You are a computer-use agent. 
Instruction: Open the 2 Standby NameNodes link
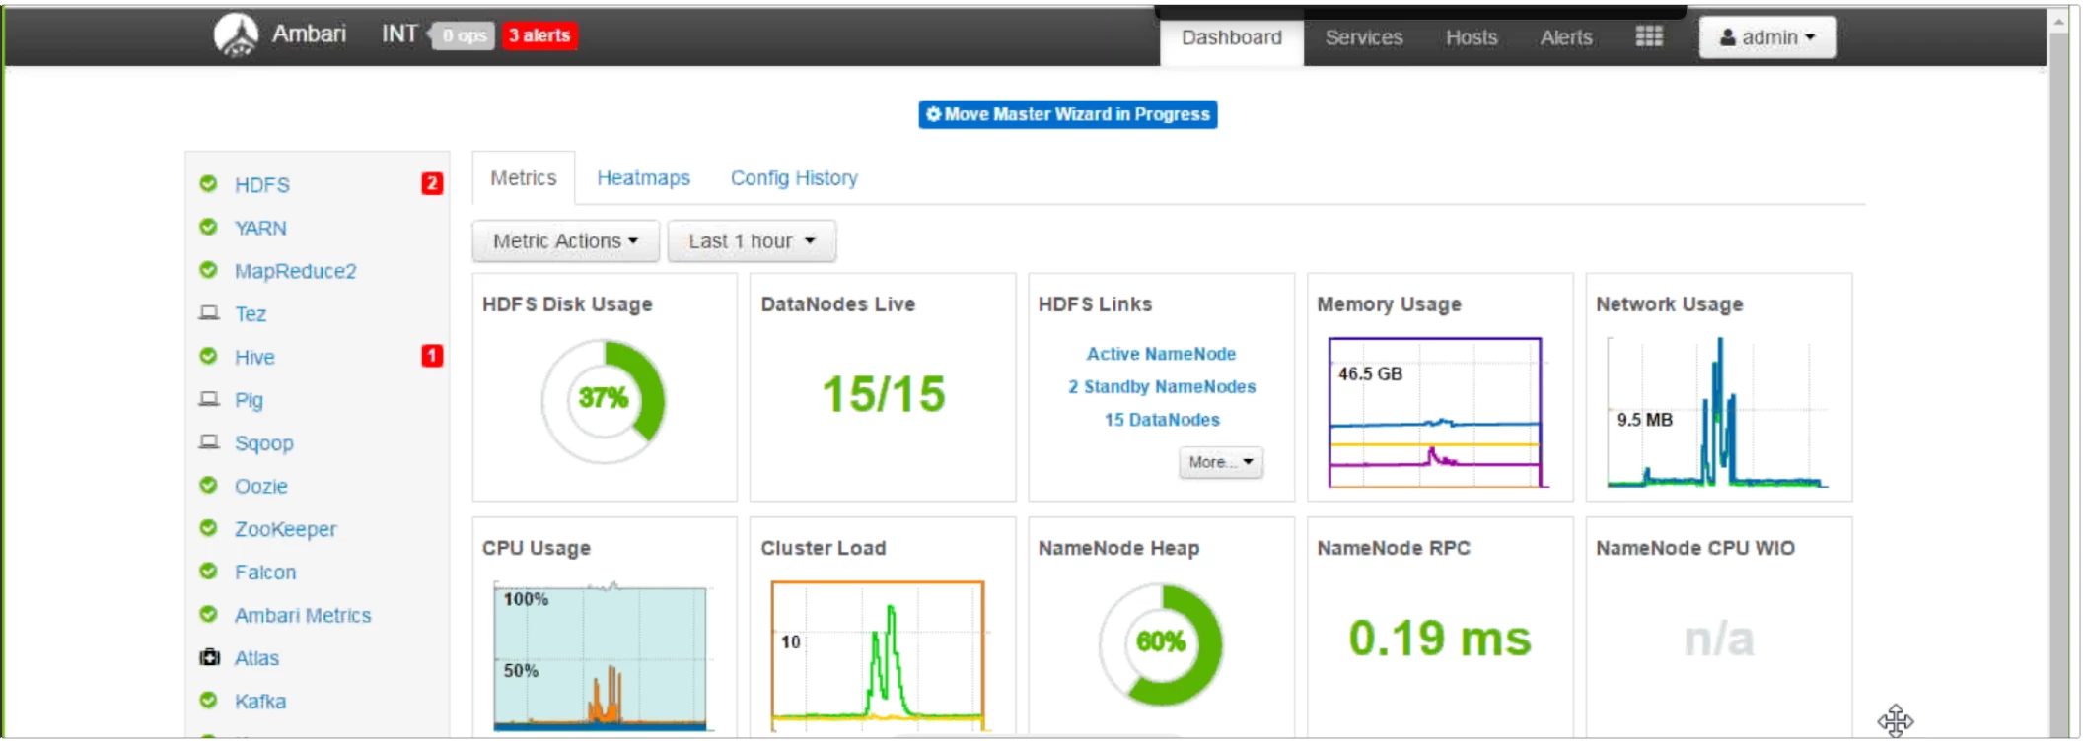pos(1162,387)
